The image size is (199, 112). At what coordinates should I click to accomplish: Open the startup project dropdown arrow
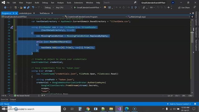click(x=101, y=7)
